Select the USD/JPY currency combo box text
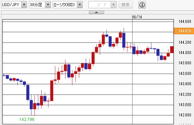 (x=11, y=5)
